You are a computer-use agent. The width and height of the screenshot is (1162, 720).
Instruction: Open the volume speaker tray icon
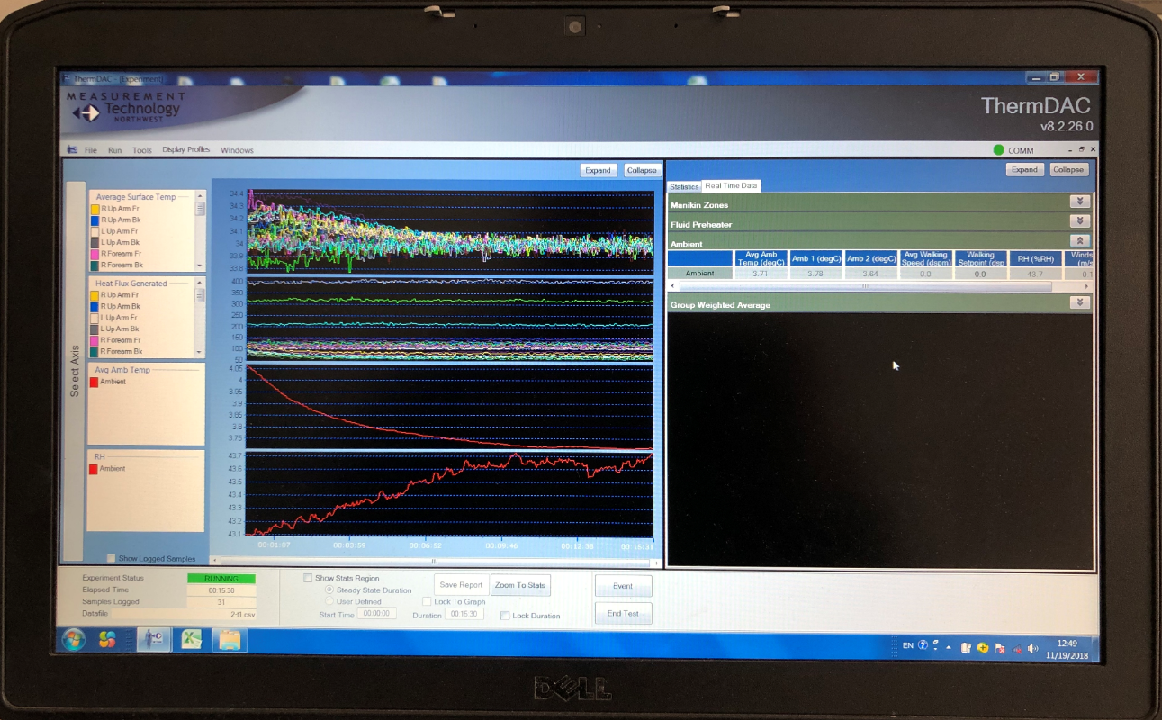tap(1032, 648)
